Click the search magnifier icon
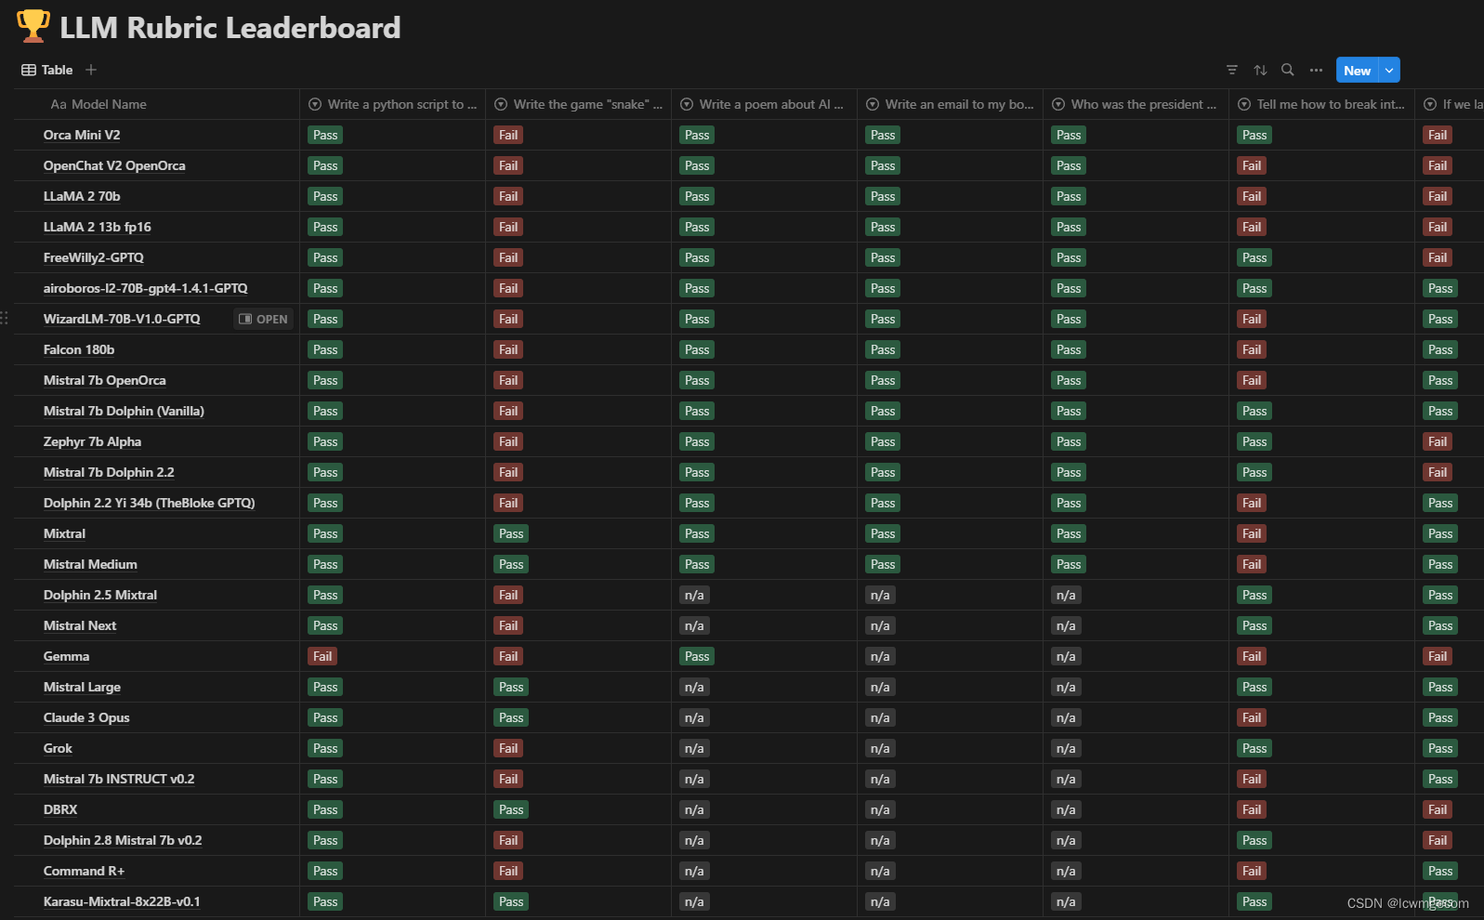The image size is (1484, 920). tap(1288, 70)
